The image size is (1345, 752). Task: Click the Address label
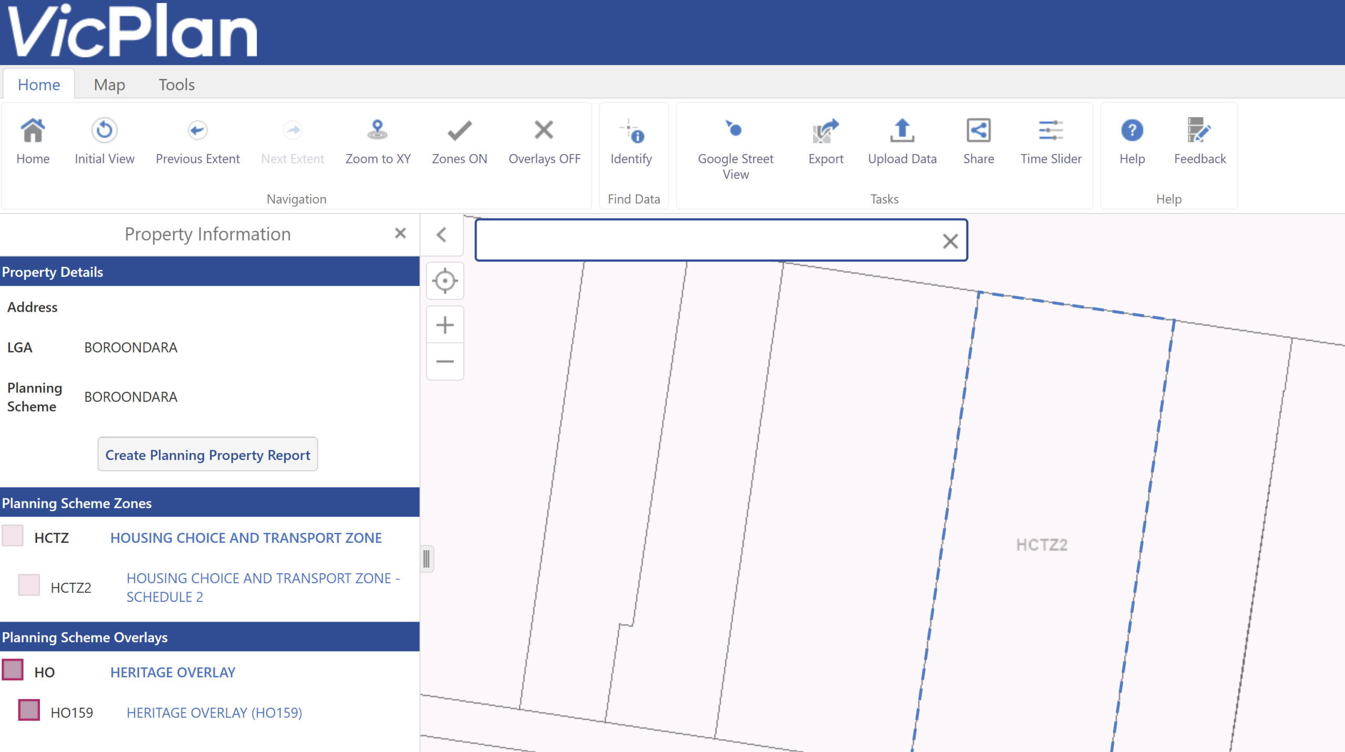coord(32,307)
